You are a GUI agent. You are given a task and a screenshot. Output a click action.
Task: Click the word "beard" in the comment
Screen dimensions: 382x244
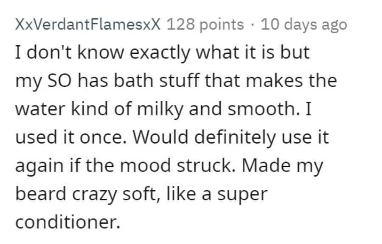[x=40, y=194]
